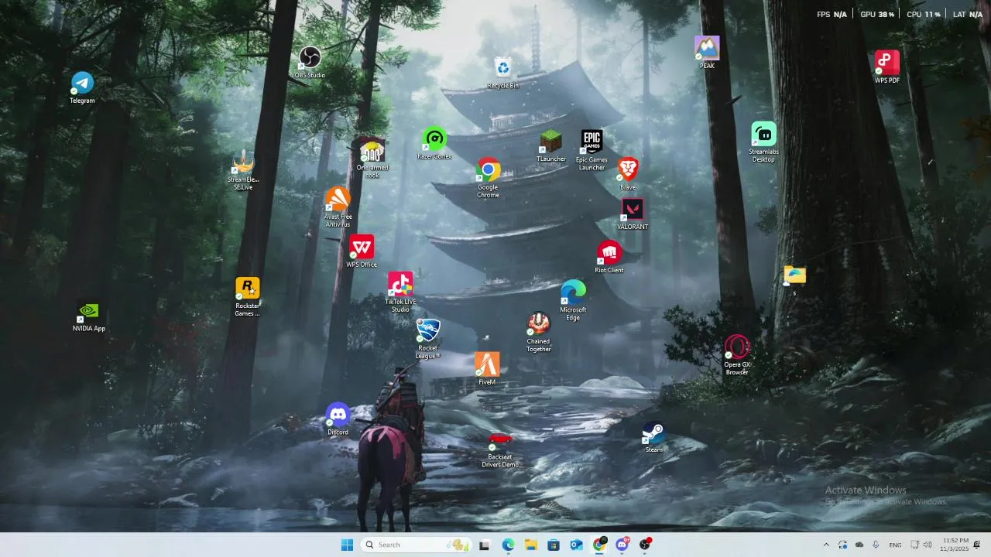Open the Recycle Bin
This screenshot has height=557, width=991.
click(503, 73)
